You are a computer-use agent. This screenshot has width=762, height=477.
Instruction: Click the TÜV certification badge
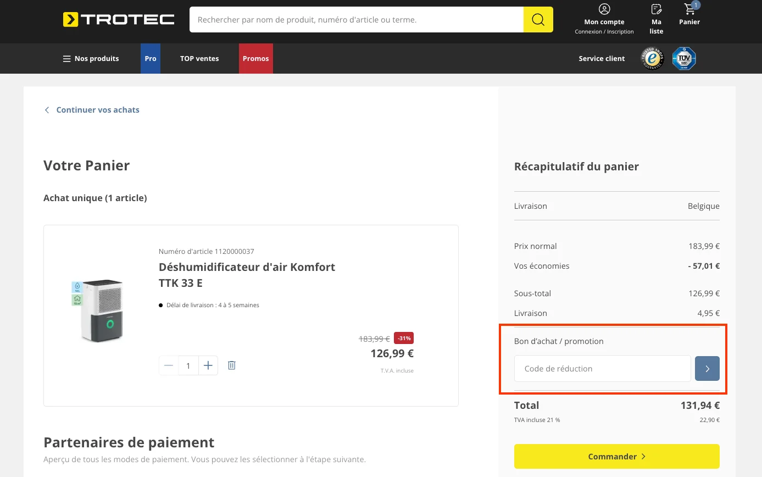tap(683, 58)
